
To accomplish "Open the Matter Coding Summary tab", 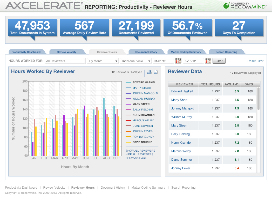I will point(186,52).
